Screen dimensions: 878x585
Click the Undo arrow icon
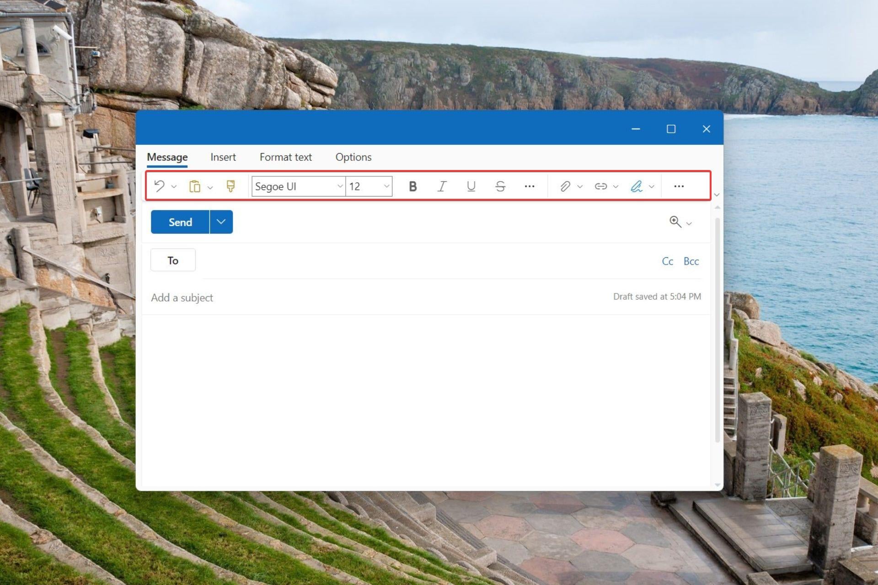[x=159, y=186]
